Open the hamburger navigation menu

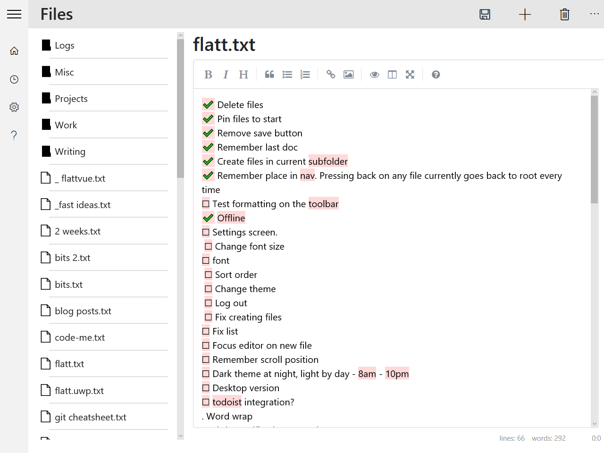14,14
